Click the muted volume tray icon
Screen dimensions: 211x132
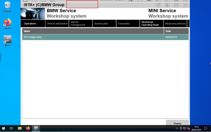(x=189, y=128)
